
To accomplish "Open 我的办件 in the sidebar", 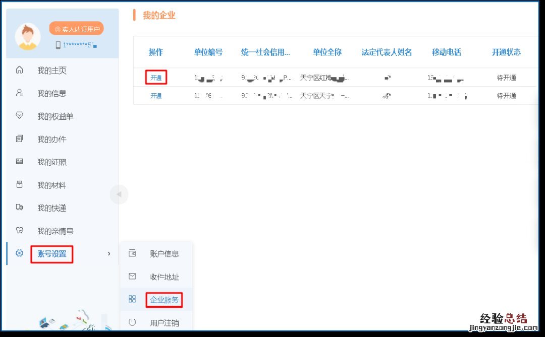I will point(52,139).
